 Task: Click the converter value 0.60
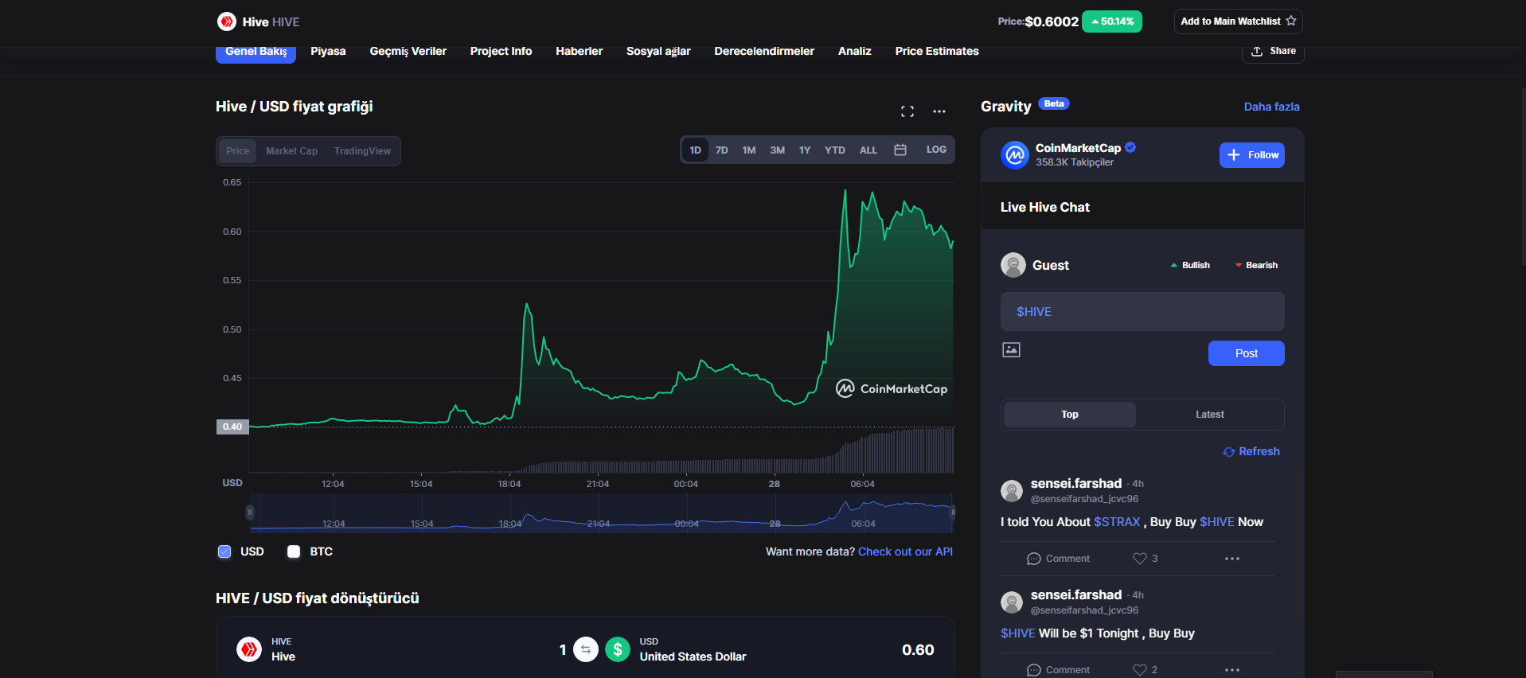pyautogui.click(x=918, y=650)
